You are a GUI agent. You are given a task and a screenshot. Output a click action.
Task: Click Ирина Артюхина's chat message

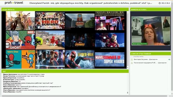pyautogui.click(x=24, y=74)
